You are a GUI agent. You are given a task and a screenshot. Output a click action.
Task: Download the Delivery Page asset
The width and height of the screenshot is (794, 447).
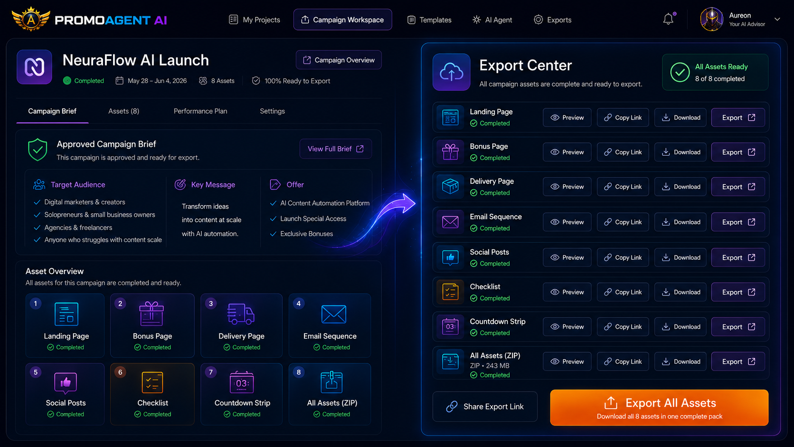[x=681, y=187]
